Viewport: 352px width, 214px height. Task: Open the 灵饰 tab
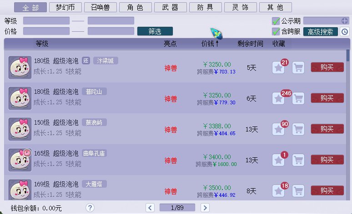coord(241,7)
